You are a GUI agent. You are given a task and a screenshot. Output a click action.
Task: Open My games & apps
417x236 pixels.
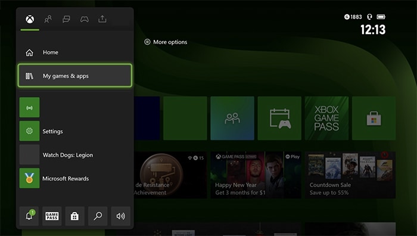[74, 76]
